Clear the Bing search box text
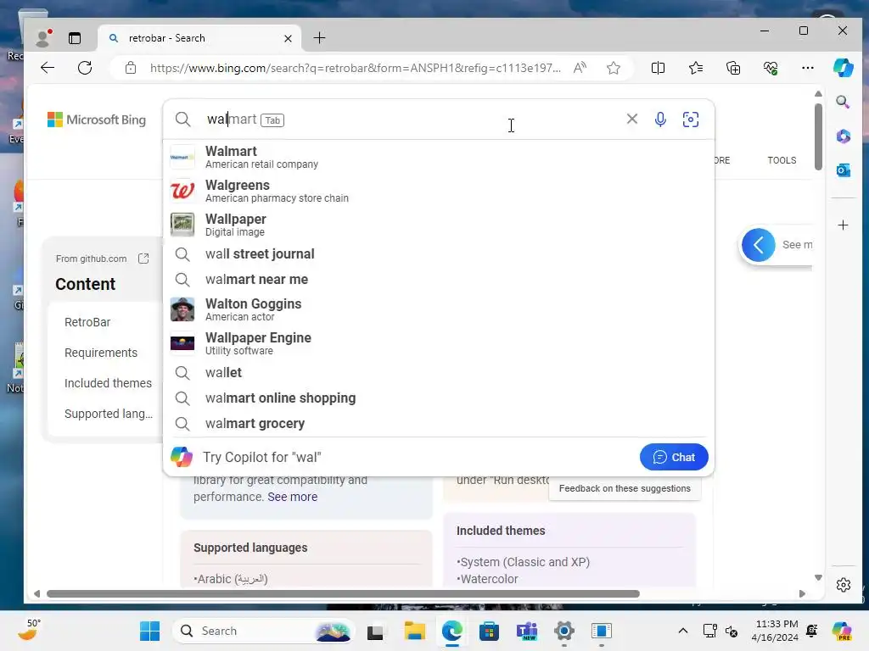869x651 pixels. click(x=631, y=119)
